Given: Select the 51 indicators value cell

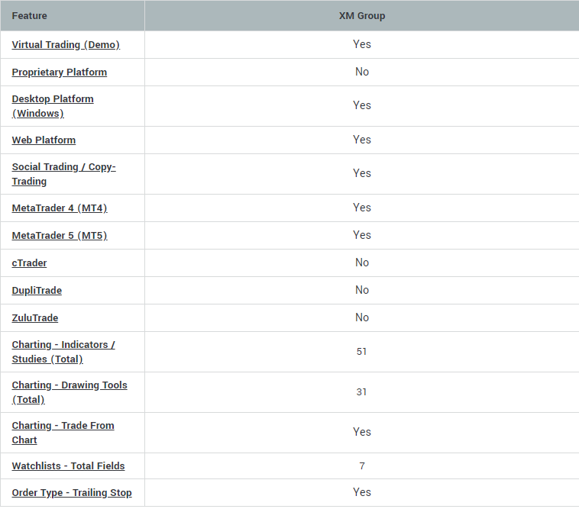Looking at the screenshot, I should [x=362, y=352].
